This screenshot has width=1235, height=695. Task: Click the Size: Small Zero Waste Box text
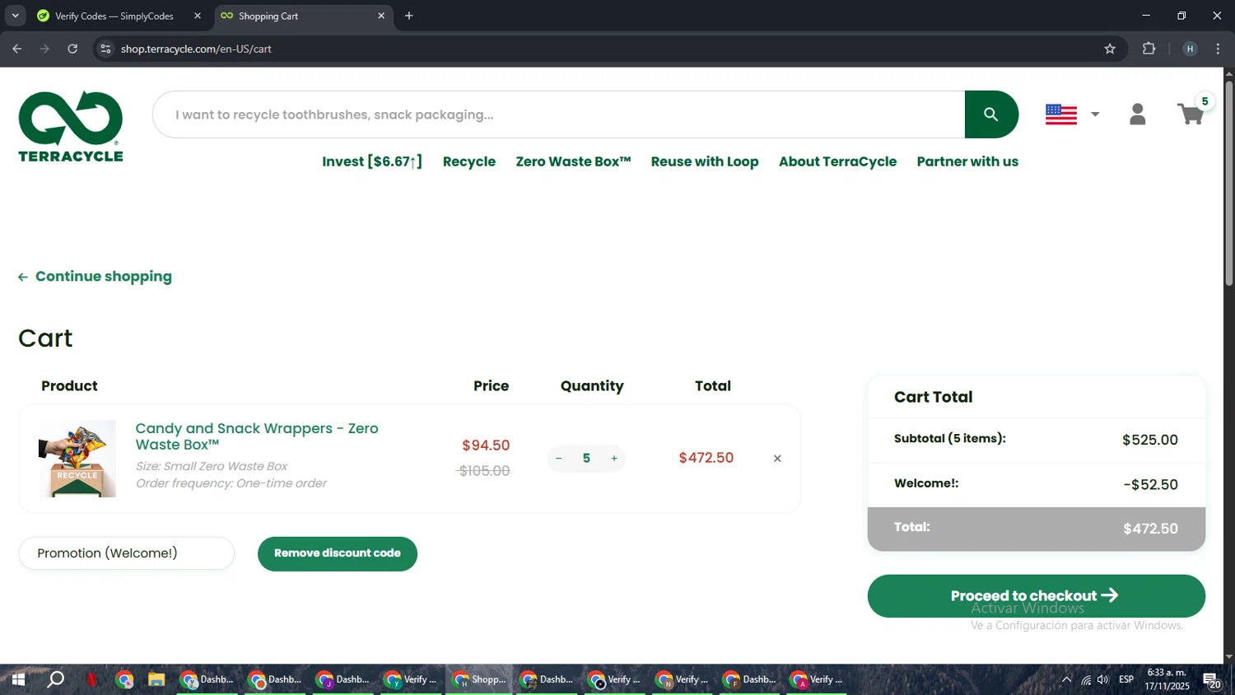[x=212, y=466]
